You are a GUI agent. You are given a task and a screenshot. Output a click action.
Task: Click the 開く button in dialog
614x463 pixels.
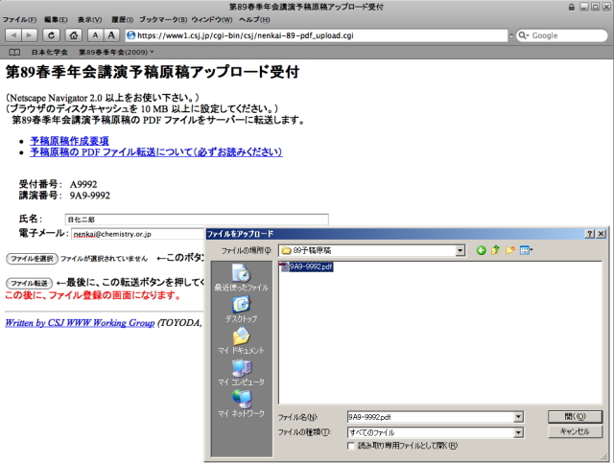pos(575,417)
